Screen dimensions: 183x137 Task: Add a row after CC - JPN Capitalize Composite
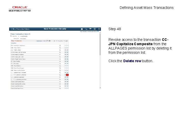click(x=65, y=75)
